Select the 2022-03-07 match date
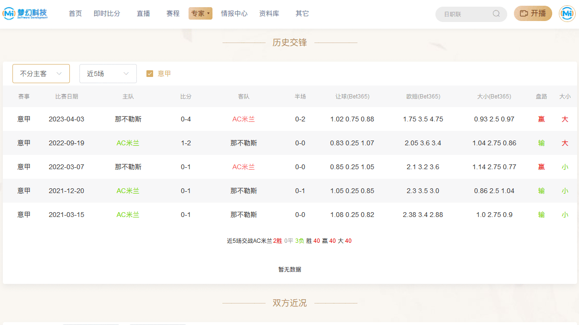 click(67, 167)
